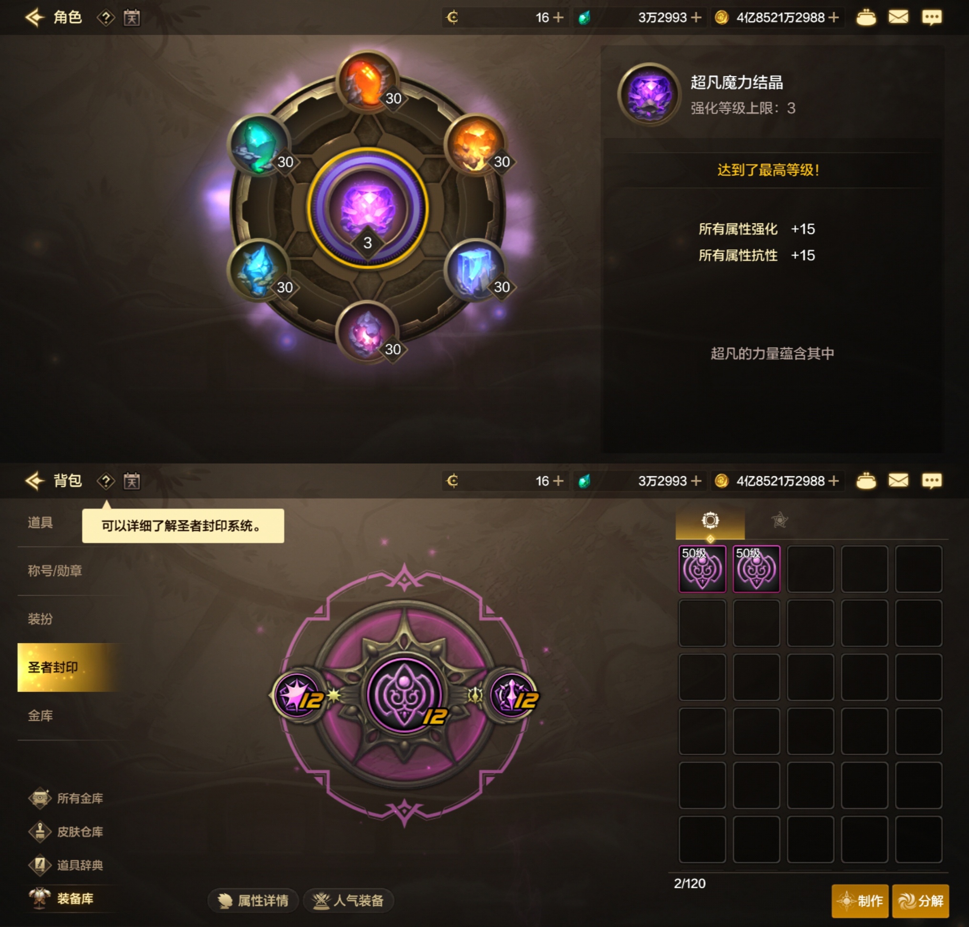Open the treasure pot icon in 背包 bar

(x=866, y=481)
